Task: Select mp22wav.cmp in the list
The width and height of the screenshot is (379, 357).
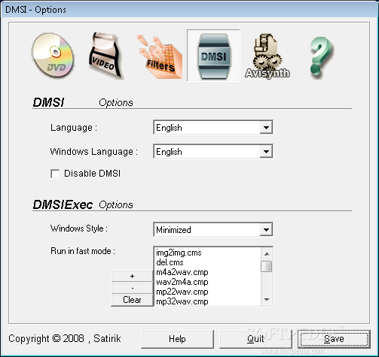Action: [207, 292]
